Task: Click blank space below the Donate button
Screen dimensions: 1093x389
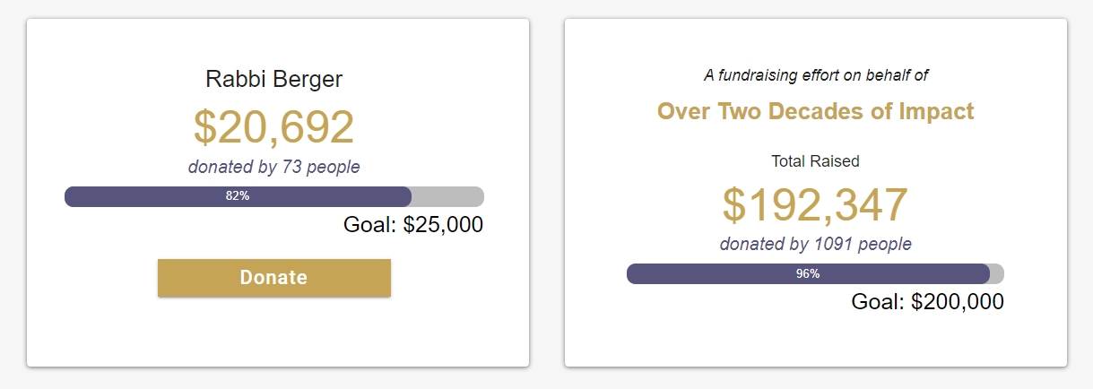Action: 274,332
